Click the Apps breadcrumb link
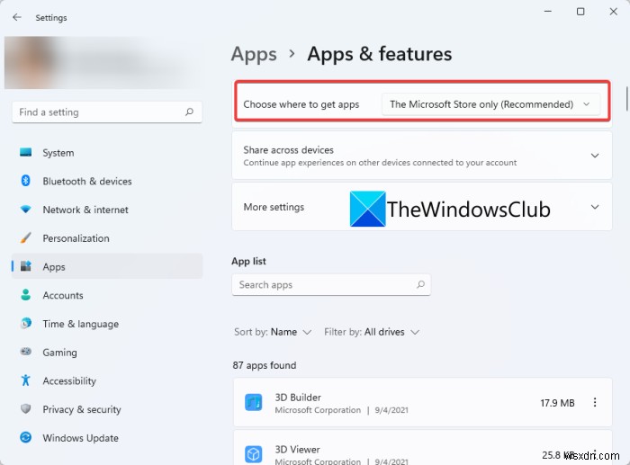Screen dimensions: 630x465 click(254, 54)
